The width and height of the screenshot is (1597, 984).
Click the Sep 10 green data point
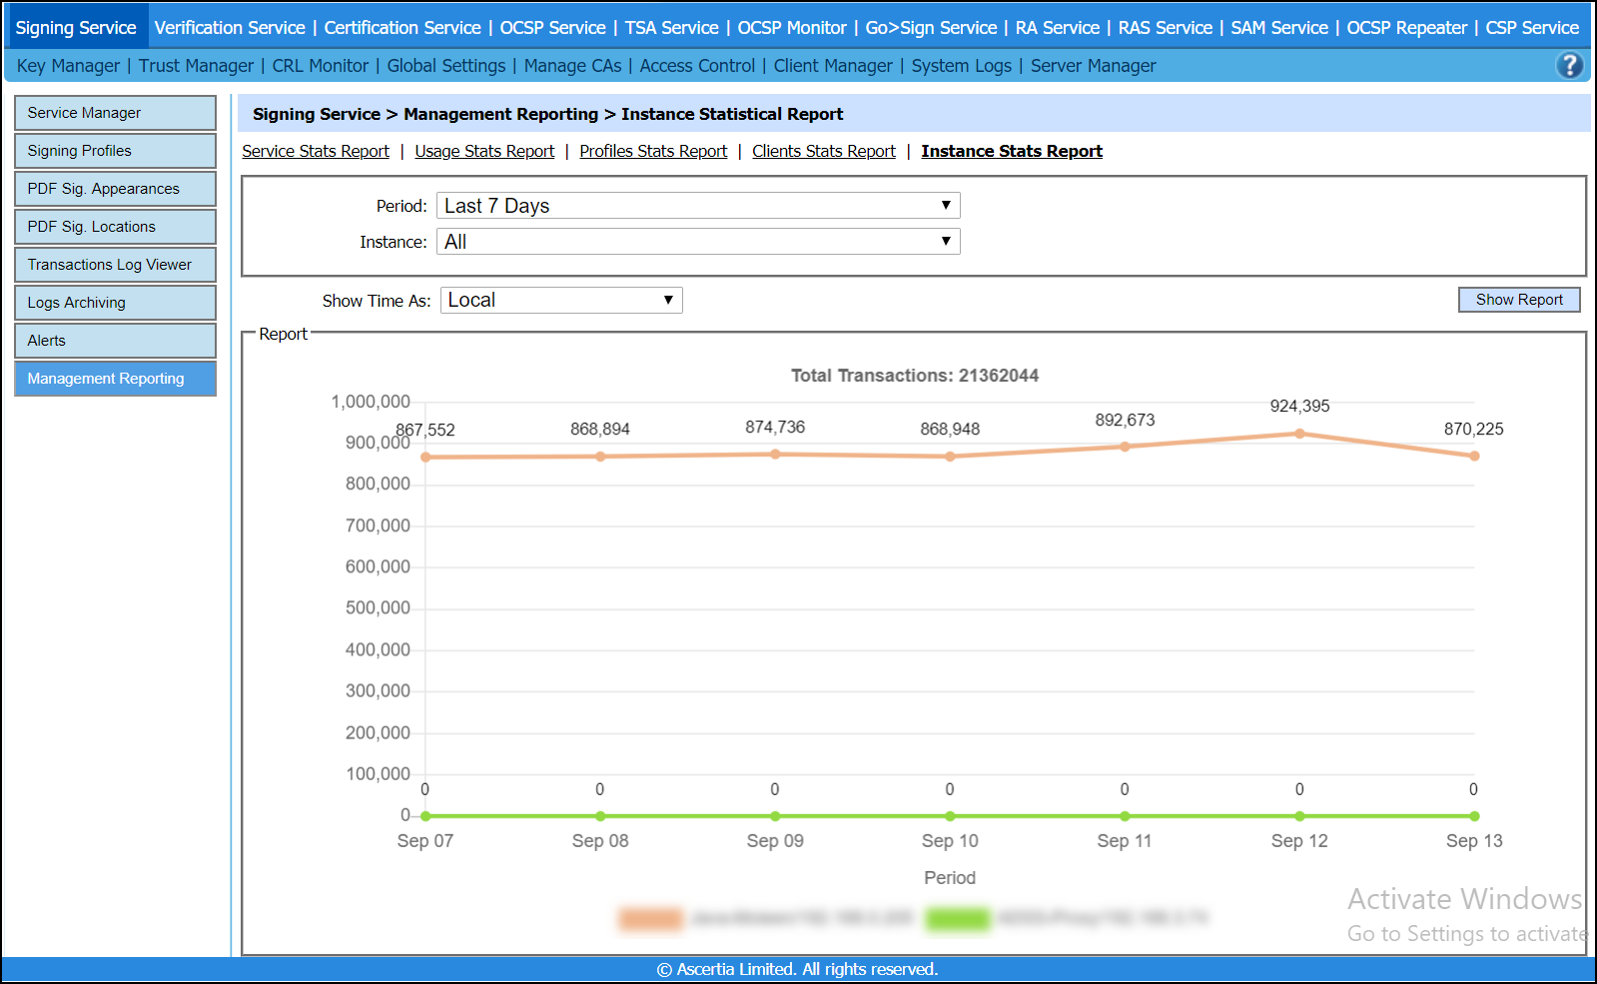[x=950, y=816]
